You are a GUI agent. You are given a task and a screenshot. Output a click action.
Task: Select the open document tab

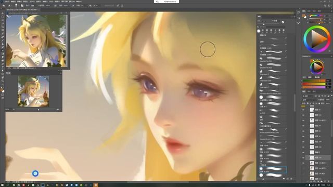tap(22, 10)
